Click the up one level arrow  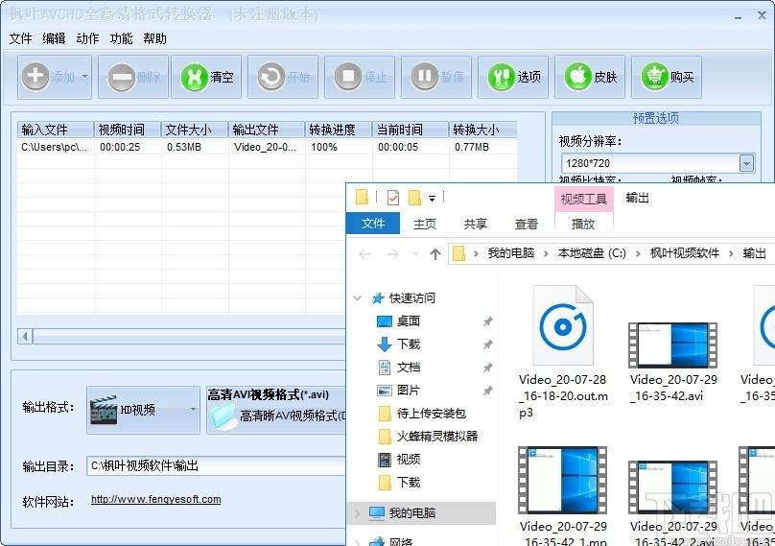434,254
